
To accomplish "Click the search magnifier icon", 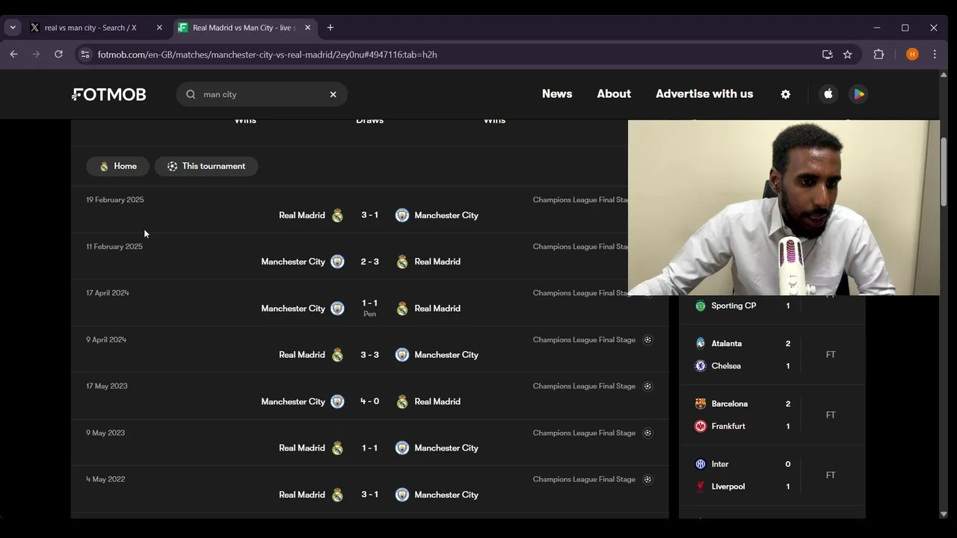I will coord(191,94).
